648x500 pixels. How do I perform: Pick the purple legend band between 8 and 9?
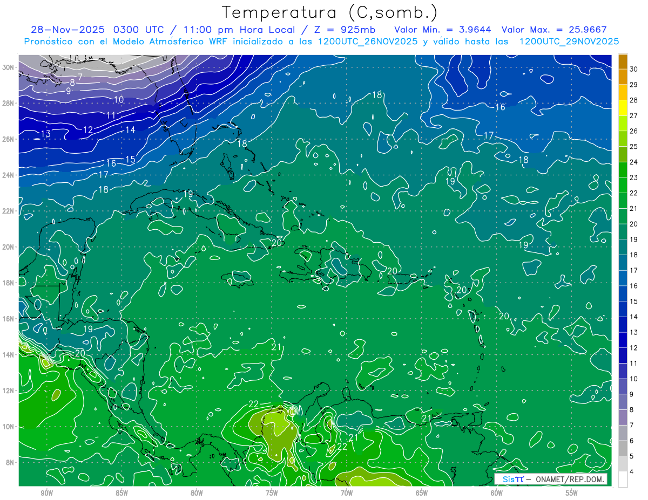point(623,402)
